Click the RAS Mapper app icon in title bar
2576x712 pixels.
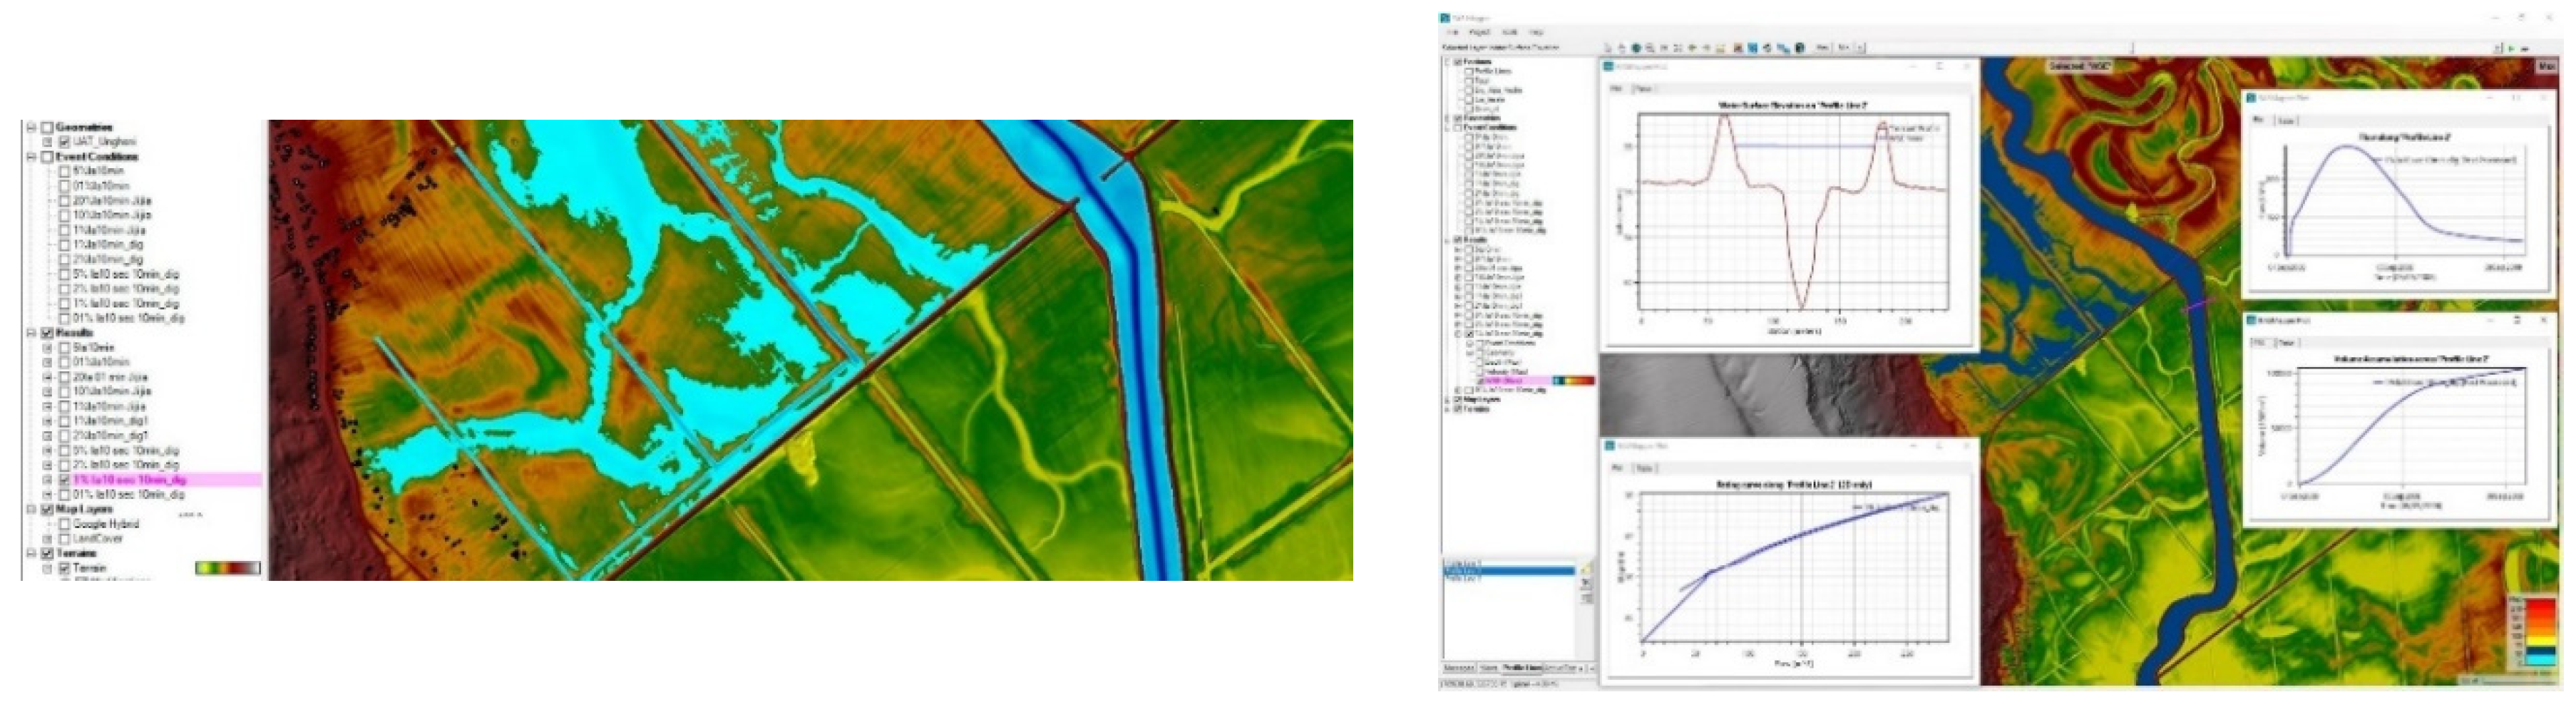1444,18
